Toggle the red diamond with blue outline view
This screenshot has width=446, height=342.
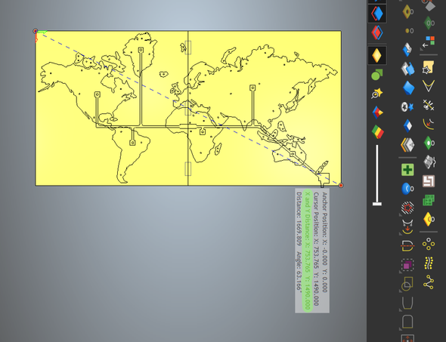tap(377, 32)
